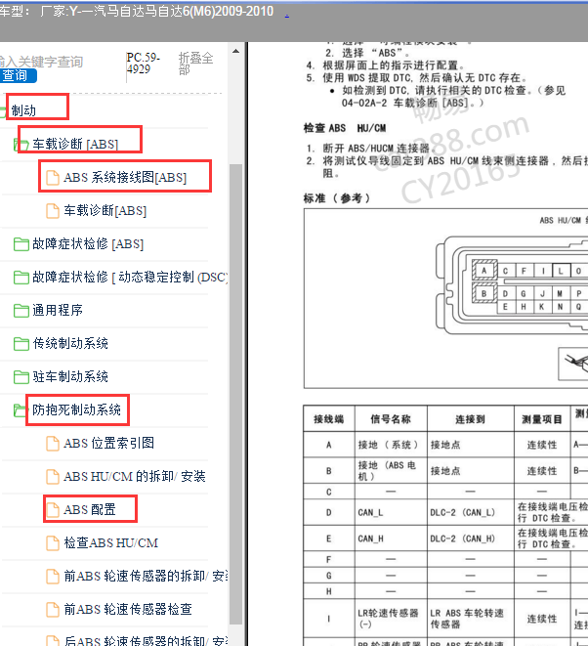Image resolution: width=588 pixels, height=646 pixels.
Task: Click the small link after the vehicle model title
Action: (286, 15)
